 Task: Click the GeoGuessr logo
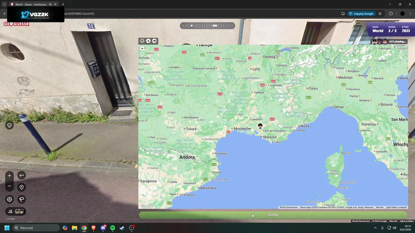click(x=17, y=24)
